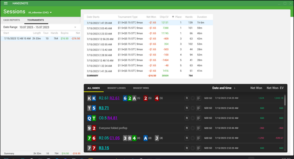Click the R icon for the KK hand

pyautogui.click(x=187, y=98)
